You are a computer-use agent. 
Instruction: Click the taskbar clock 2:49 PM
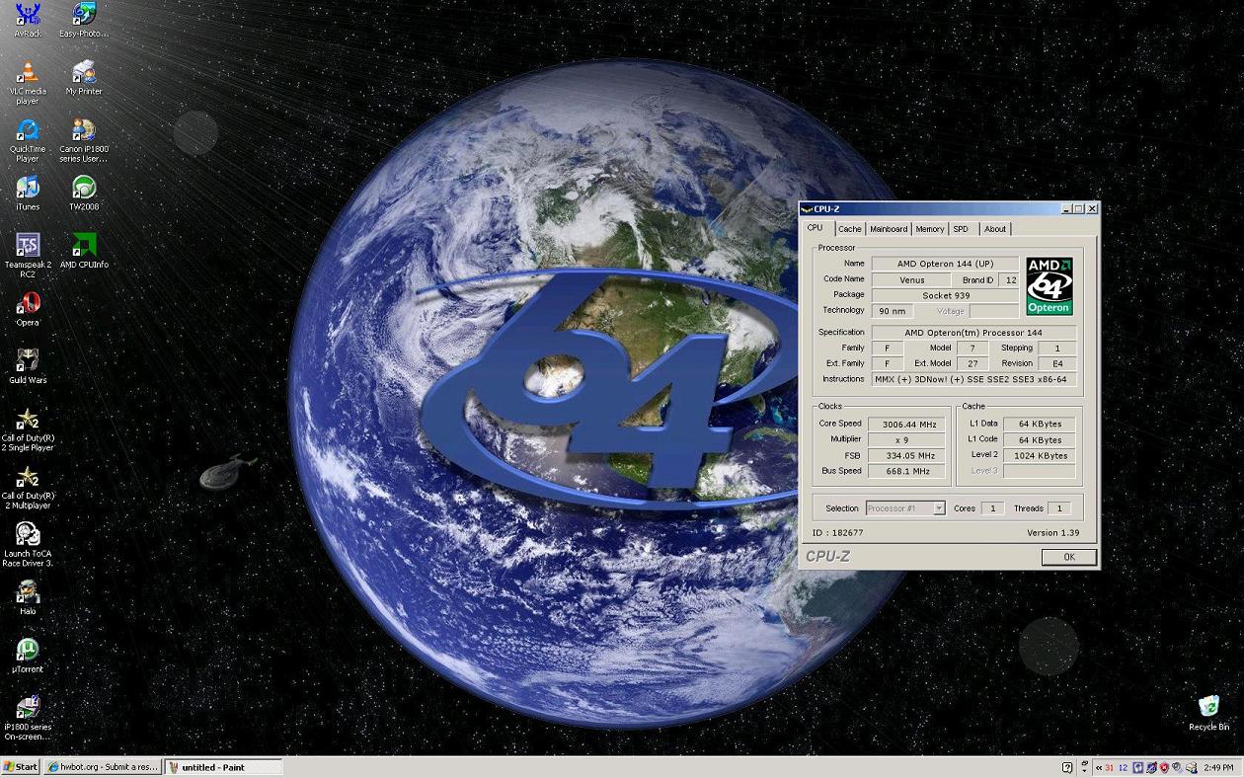1218,767
